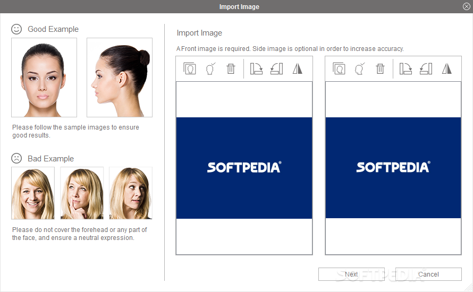473x292 pixels.
Task: Click bad example looking sideways photo
Action: [131, 193]
